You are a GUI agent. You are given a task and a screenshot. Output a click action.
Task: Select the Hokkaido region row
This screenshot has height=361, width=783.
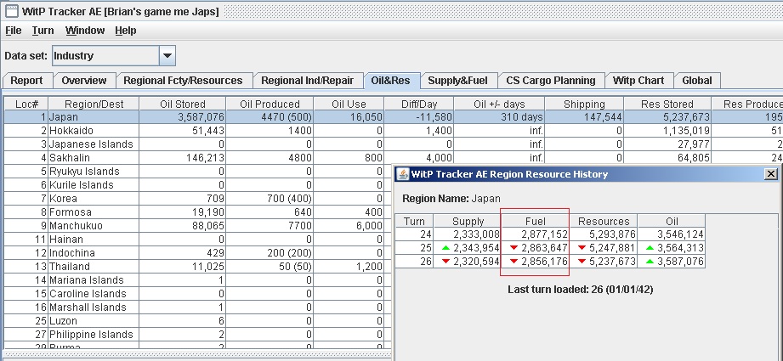[394, 131]
